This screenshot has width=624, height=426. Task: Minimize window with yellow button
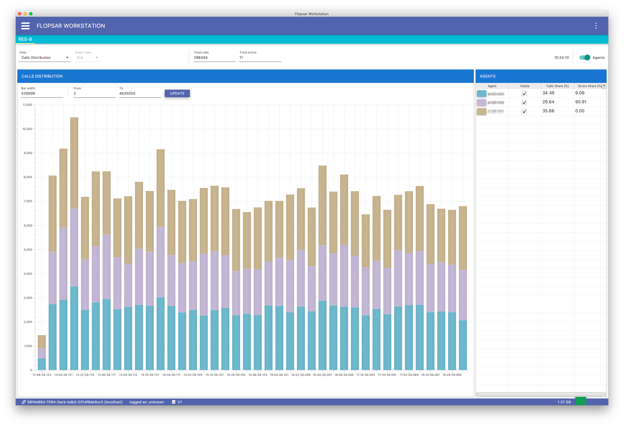(25, 14)
